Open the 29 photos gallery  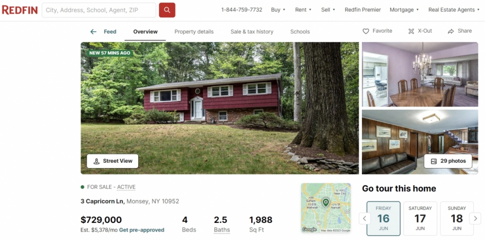coord(448,161)
